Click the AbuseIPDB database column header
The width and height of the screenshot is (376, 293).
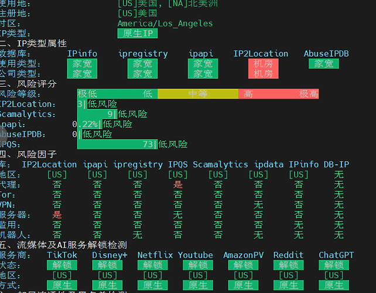click(326, 54)
